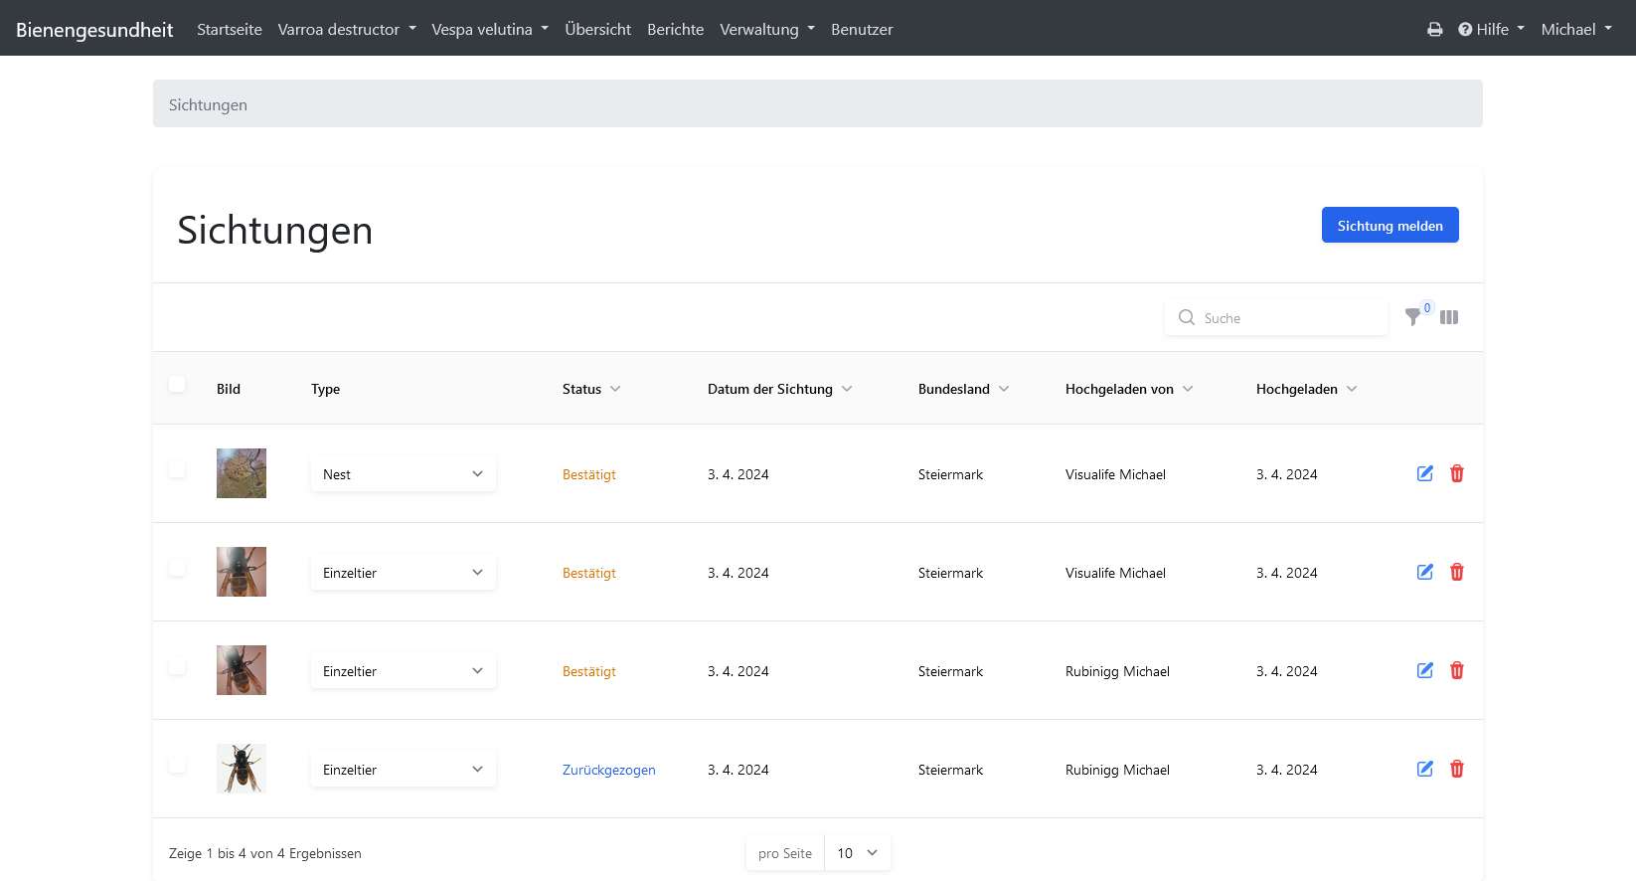Screen dimensions: 1636x881
Task: Expand the per-page count dropdown
Action: coord(857,853)
